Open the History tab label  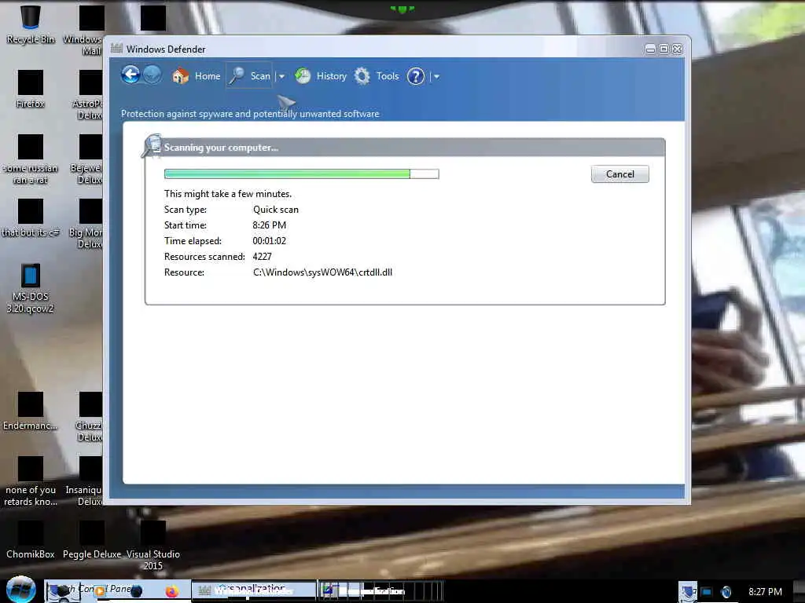coord(332,76)
